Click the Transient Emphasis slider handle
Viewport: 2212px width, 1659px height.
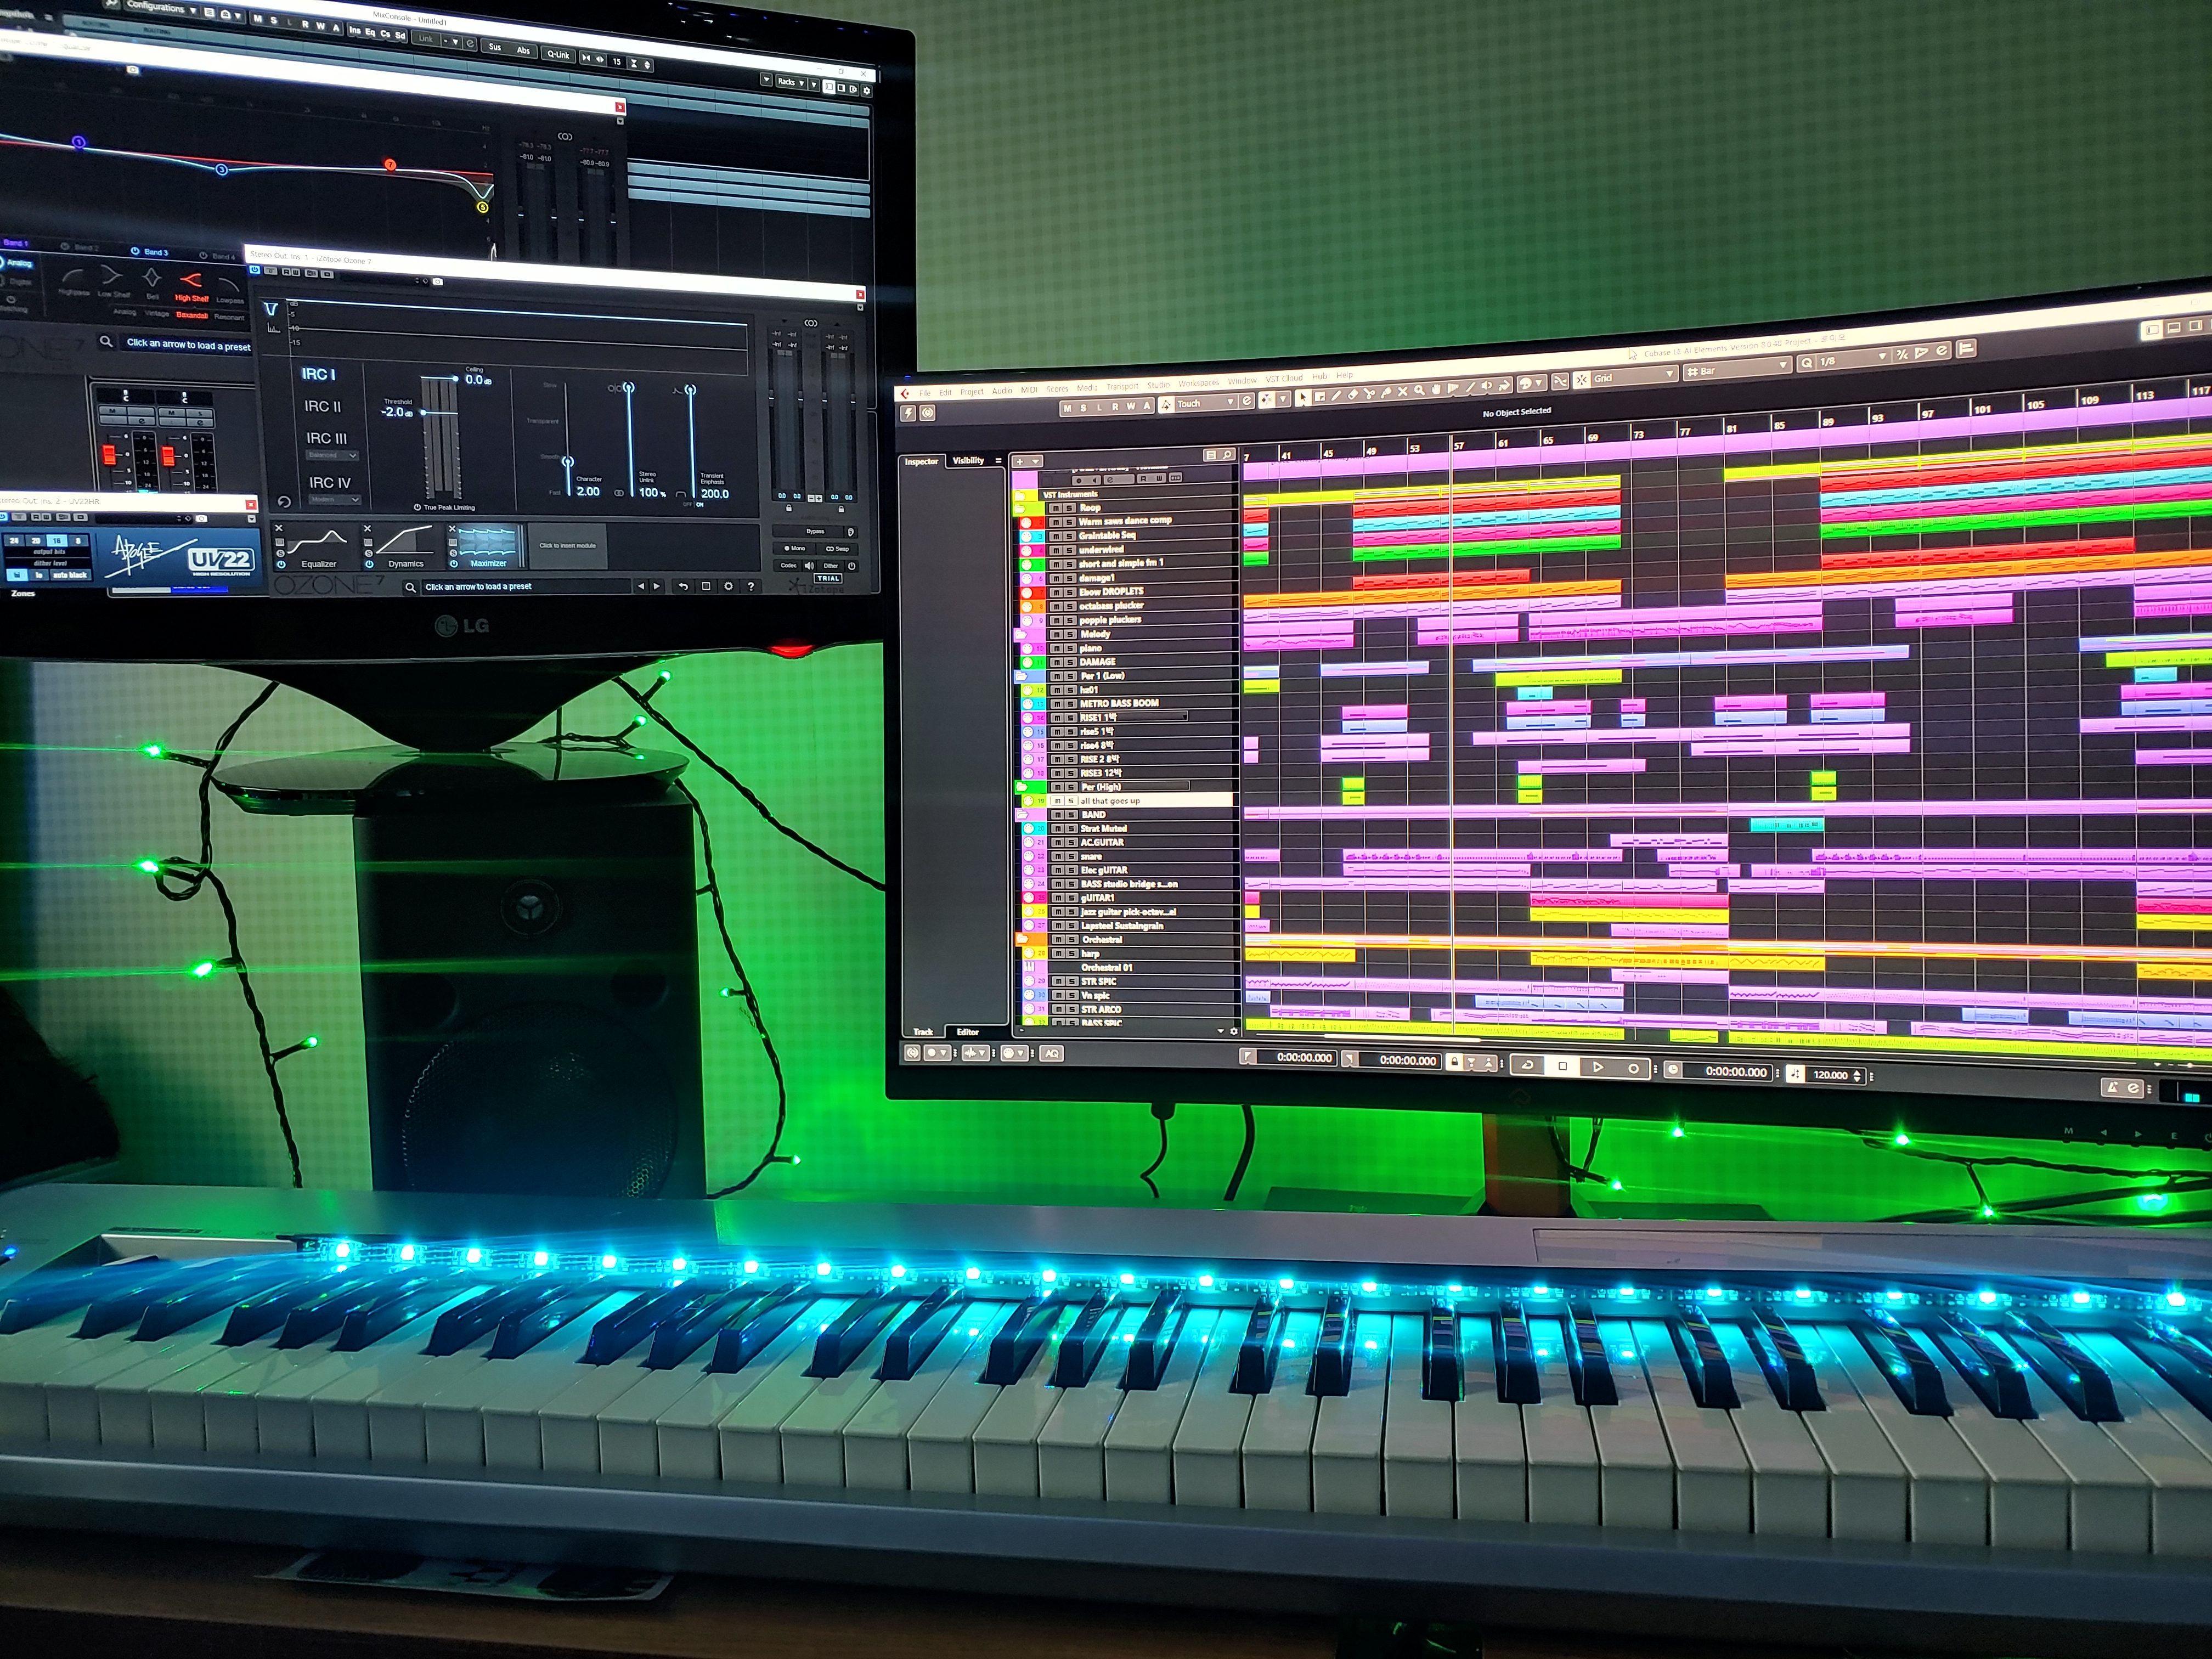pyautogui.click(x=691, y=390)
